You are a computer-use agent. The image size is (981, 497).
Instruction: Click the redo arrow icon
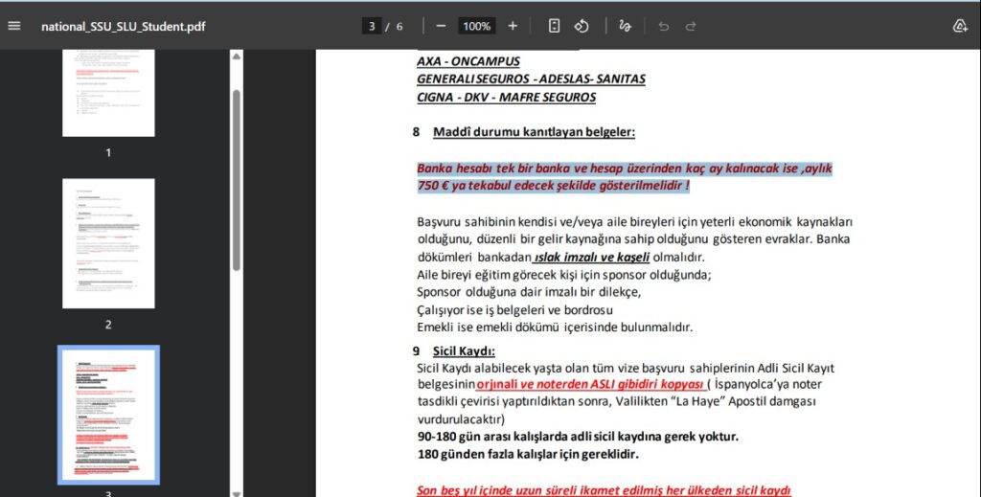point(691,26)
